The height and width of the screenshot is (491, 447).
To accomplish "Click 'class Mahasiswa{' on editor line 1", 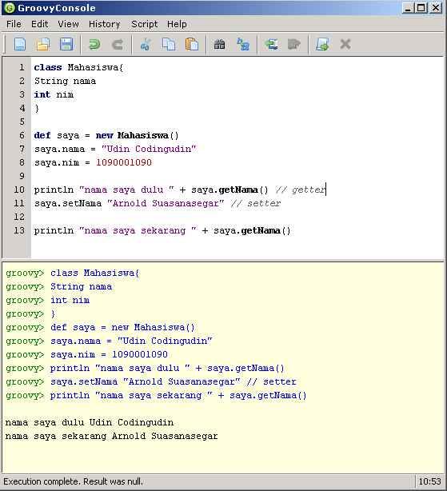I will [79, 68].
